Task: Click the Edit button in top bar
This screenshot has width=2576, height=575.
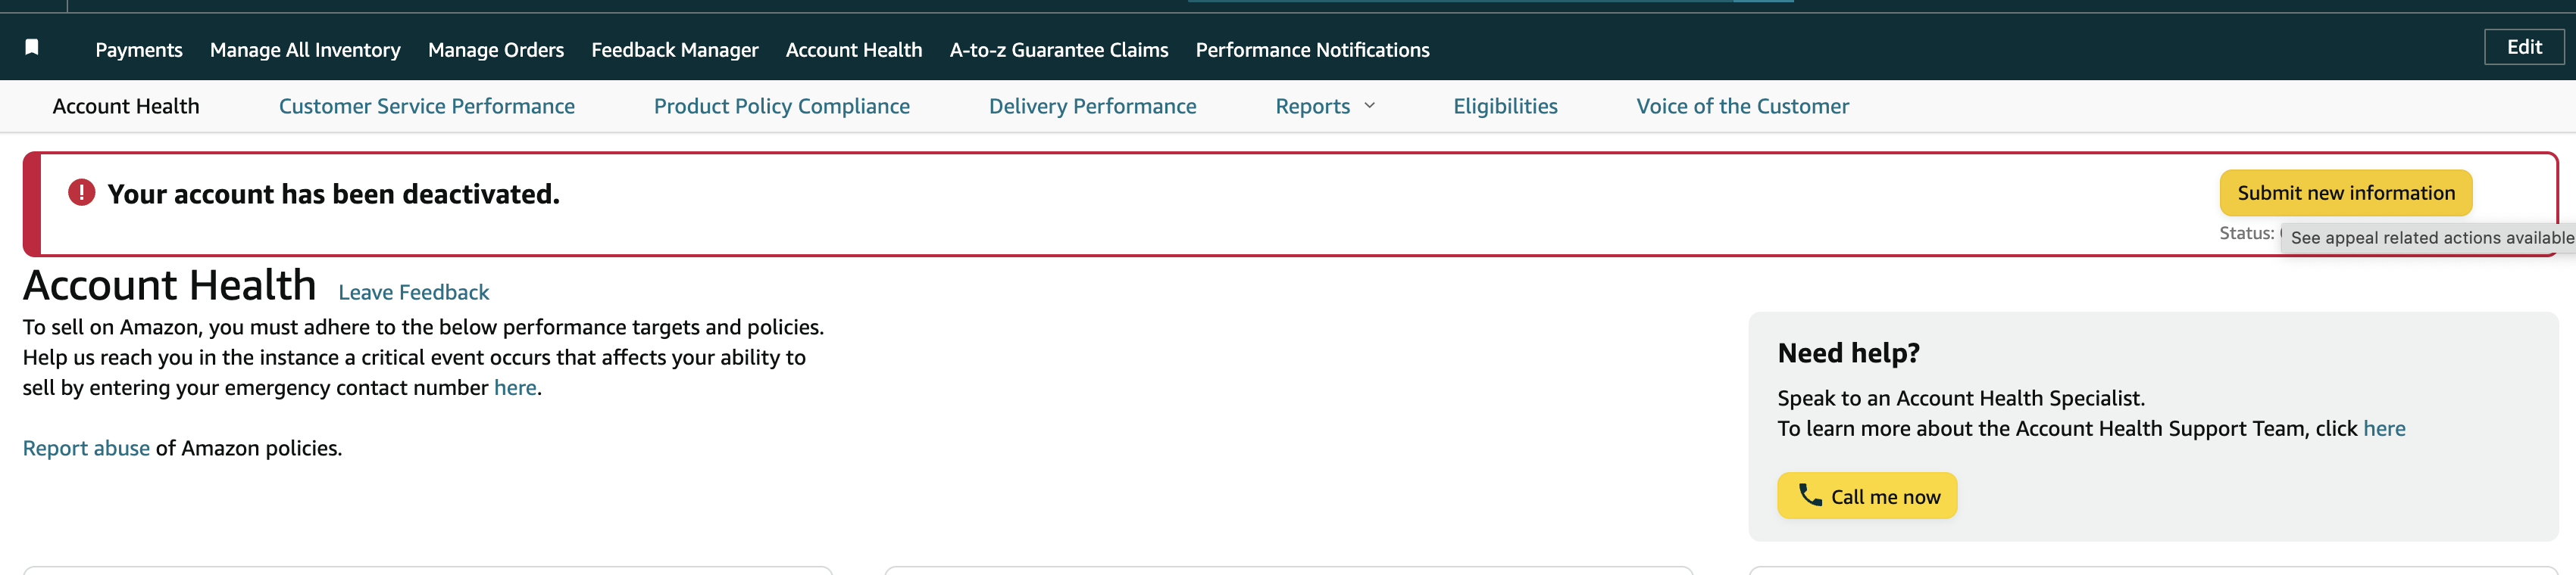Action: (x=2524, y=47)
